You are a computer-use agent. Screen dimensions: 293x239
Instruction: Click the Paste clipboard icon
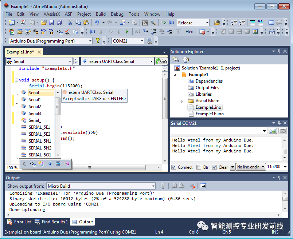[86, 23]
